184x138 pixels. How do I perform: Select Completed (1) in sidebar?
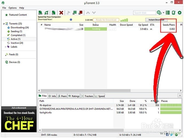[x=18, y=35]
